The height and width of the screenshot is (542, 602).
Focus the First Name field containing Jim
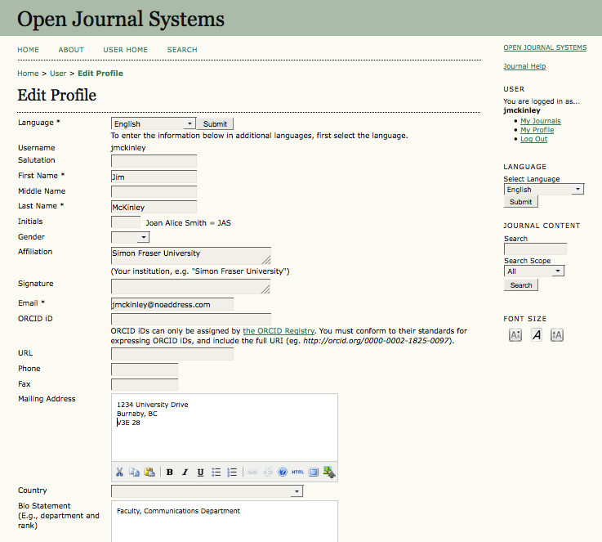(x=154, y=177)
